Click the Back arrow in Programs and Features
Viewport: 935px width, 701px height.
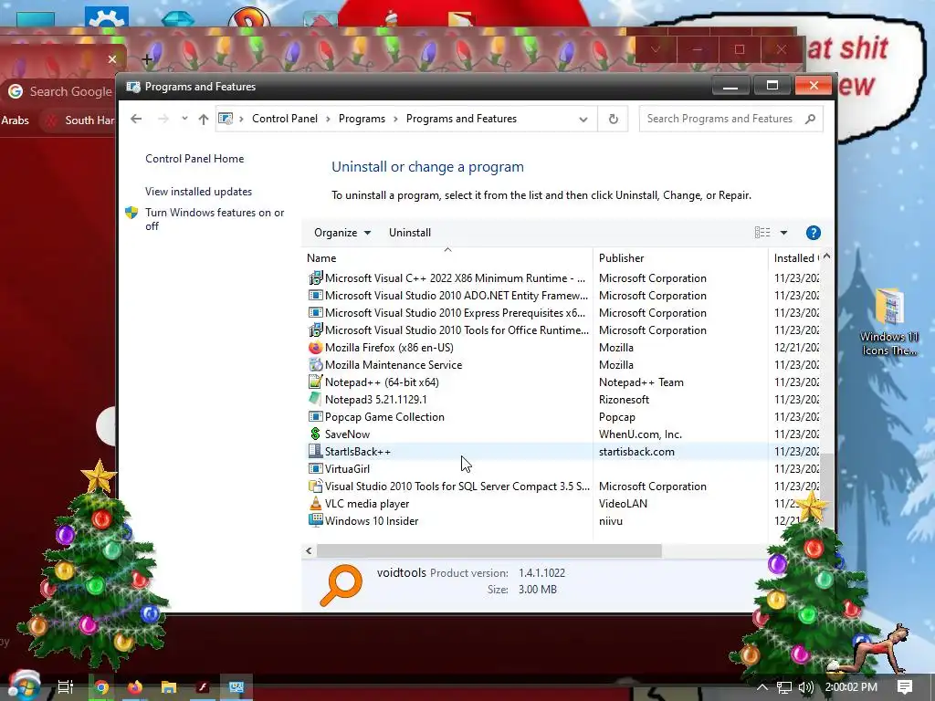point(136,119)
